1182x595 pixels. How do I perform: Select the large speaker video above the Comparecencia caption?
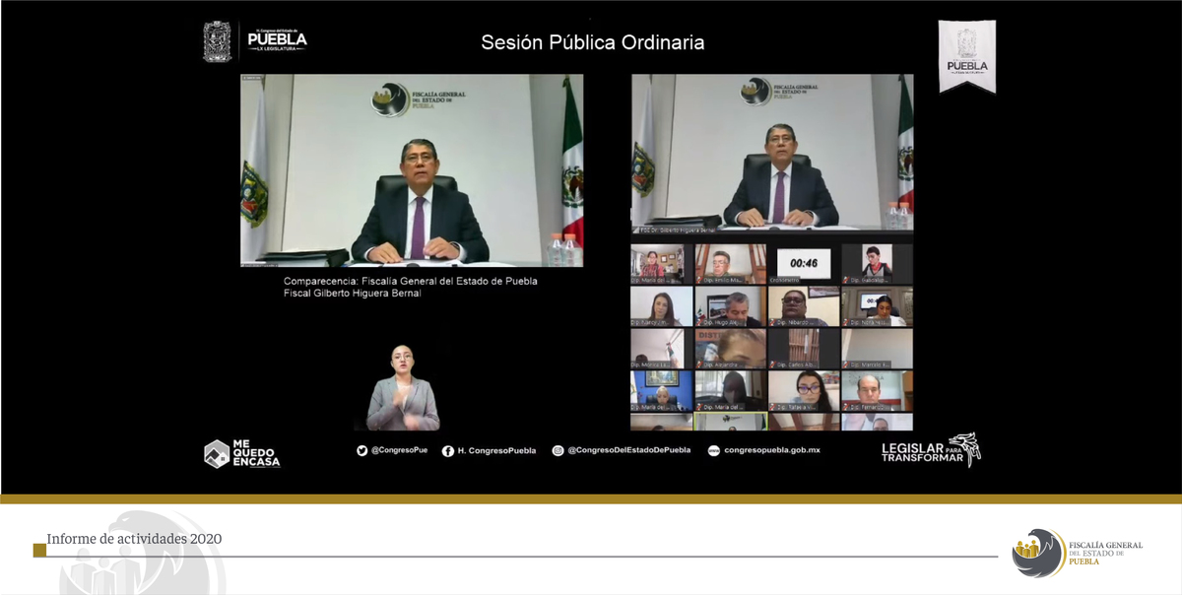(412, 170)
